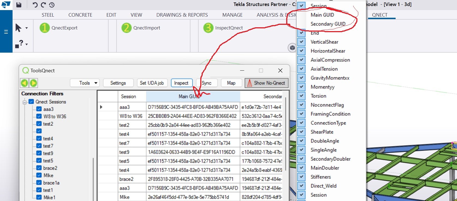This screenshot has width=457, height=201.
Task: Run InspectQnect command
Action: [223, 28]
